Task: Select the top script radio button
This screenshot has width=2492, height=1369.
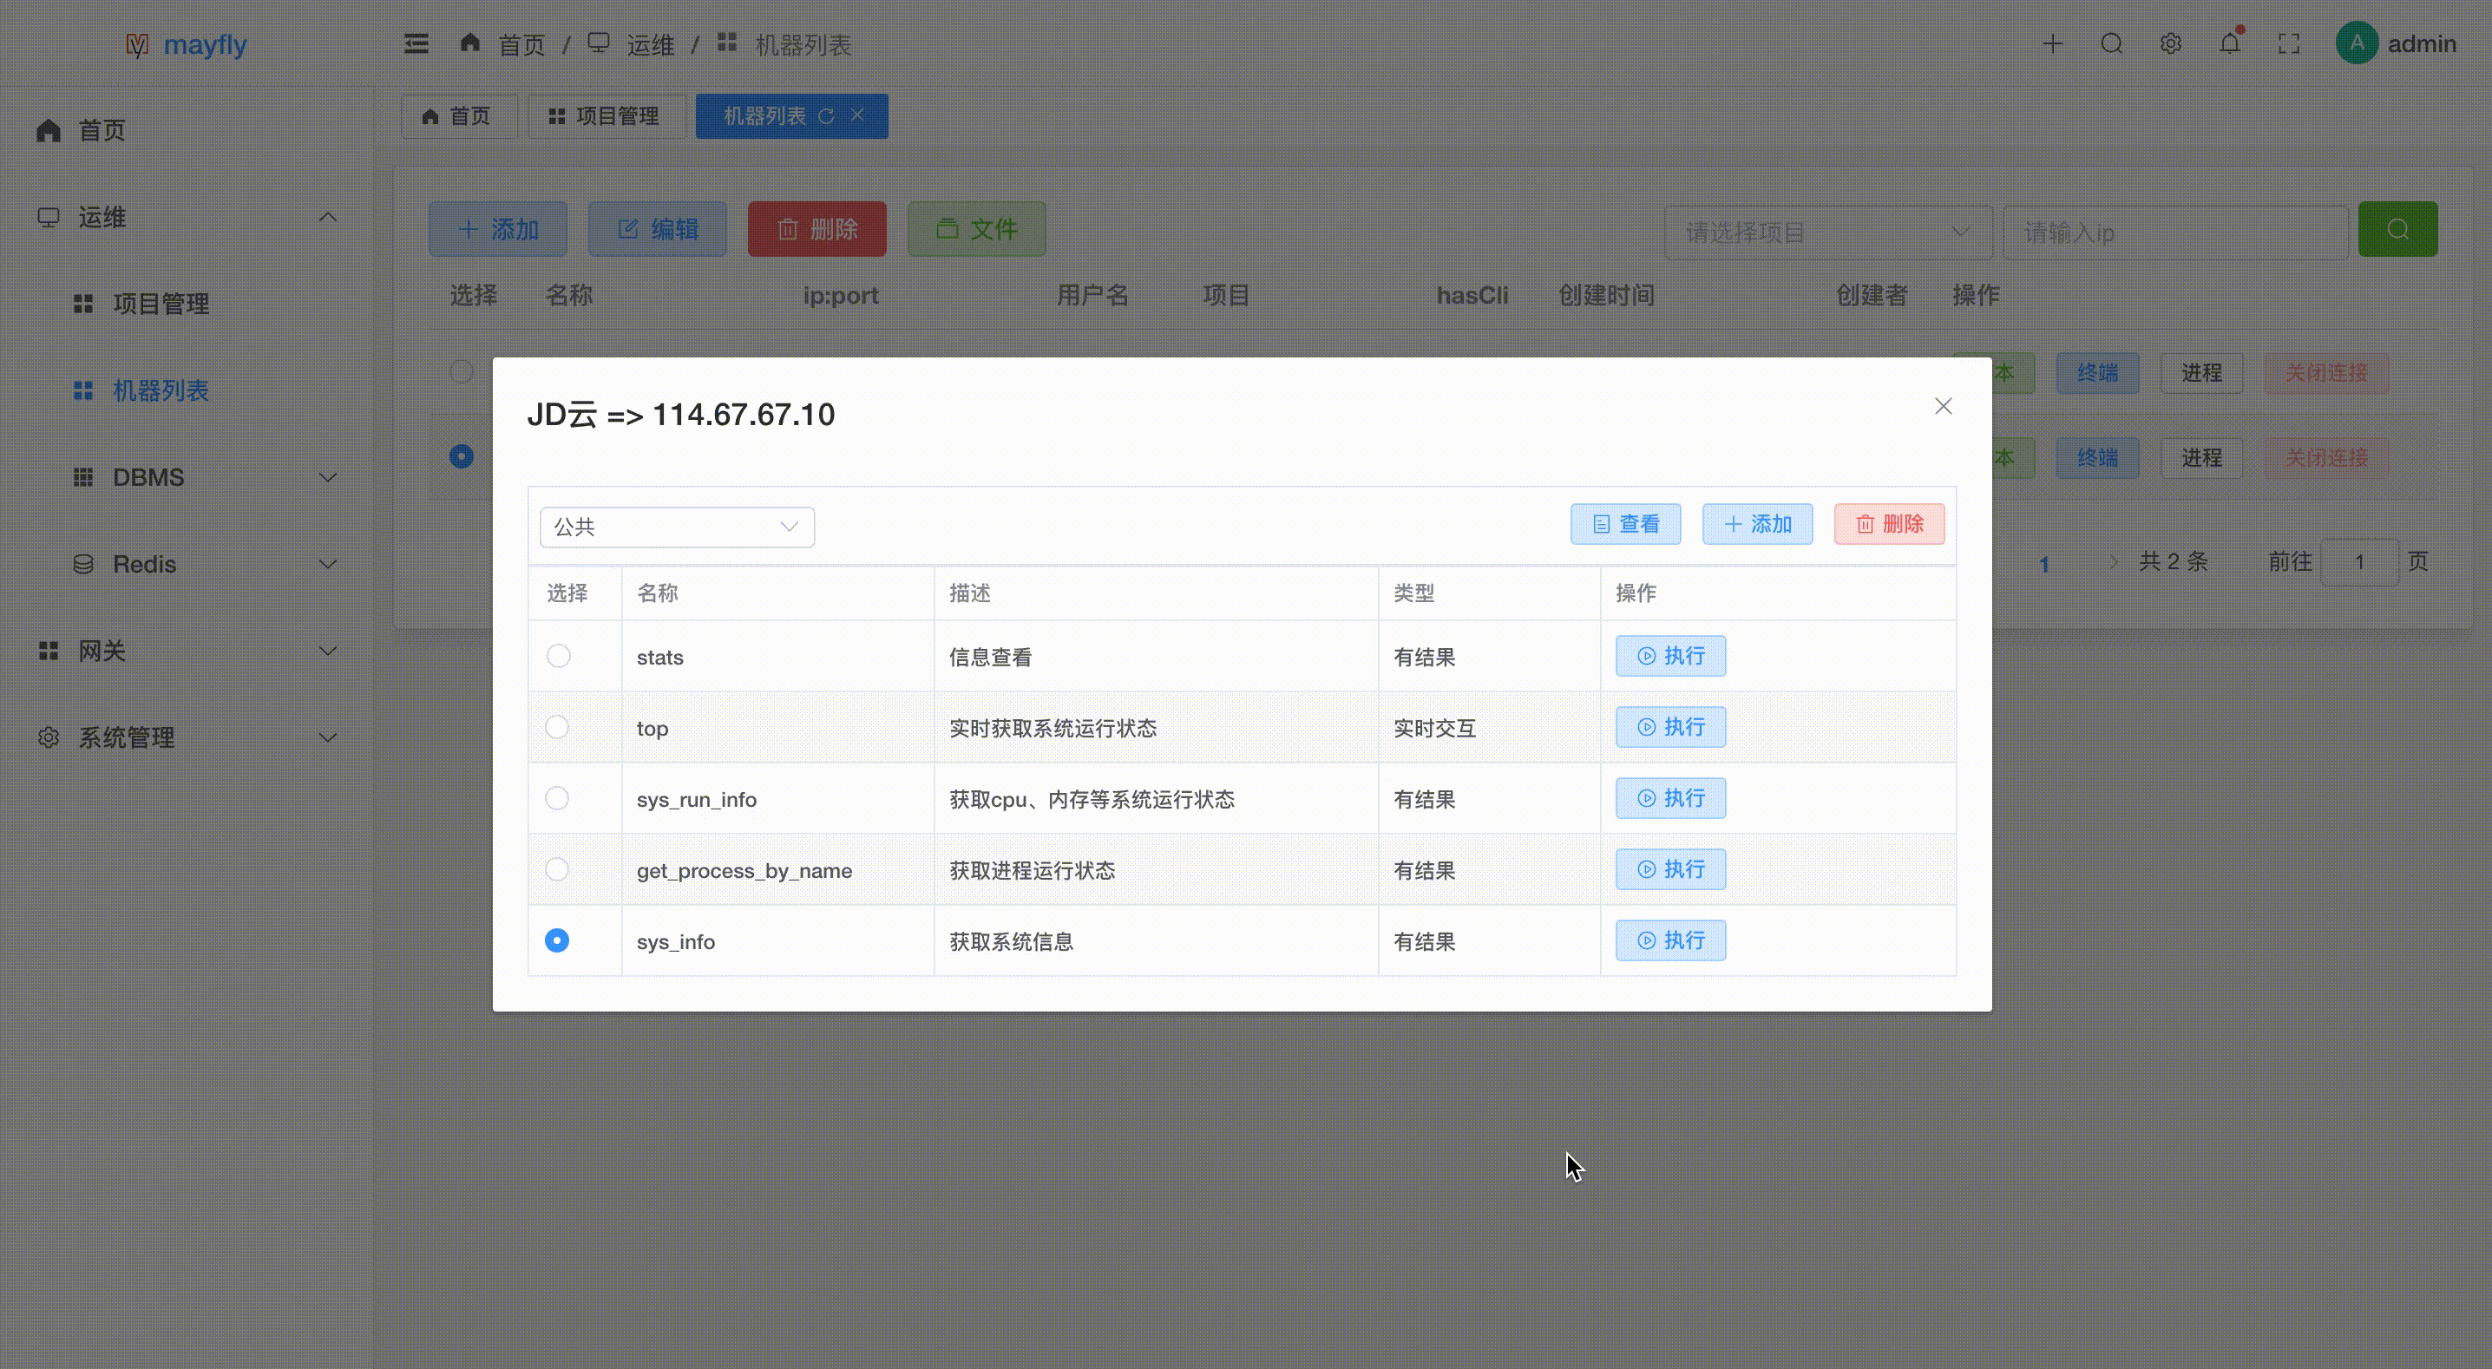Action: [x=557, y=727]
